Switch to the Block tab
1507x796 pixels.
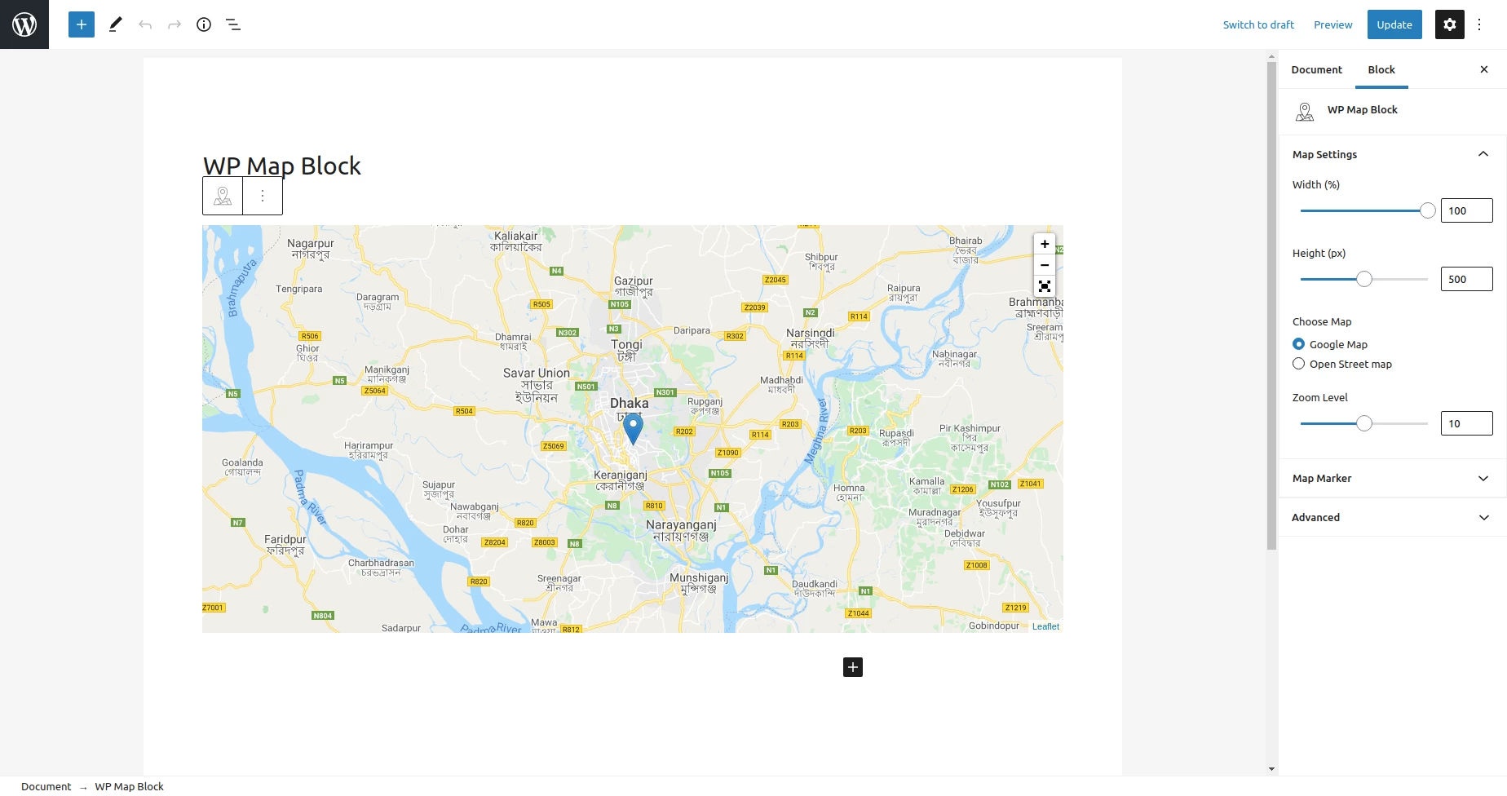tap(1381, 69)
